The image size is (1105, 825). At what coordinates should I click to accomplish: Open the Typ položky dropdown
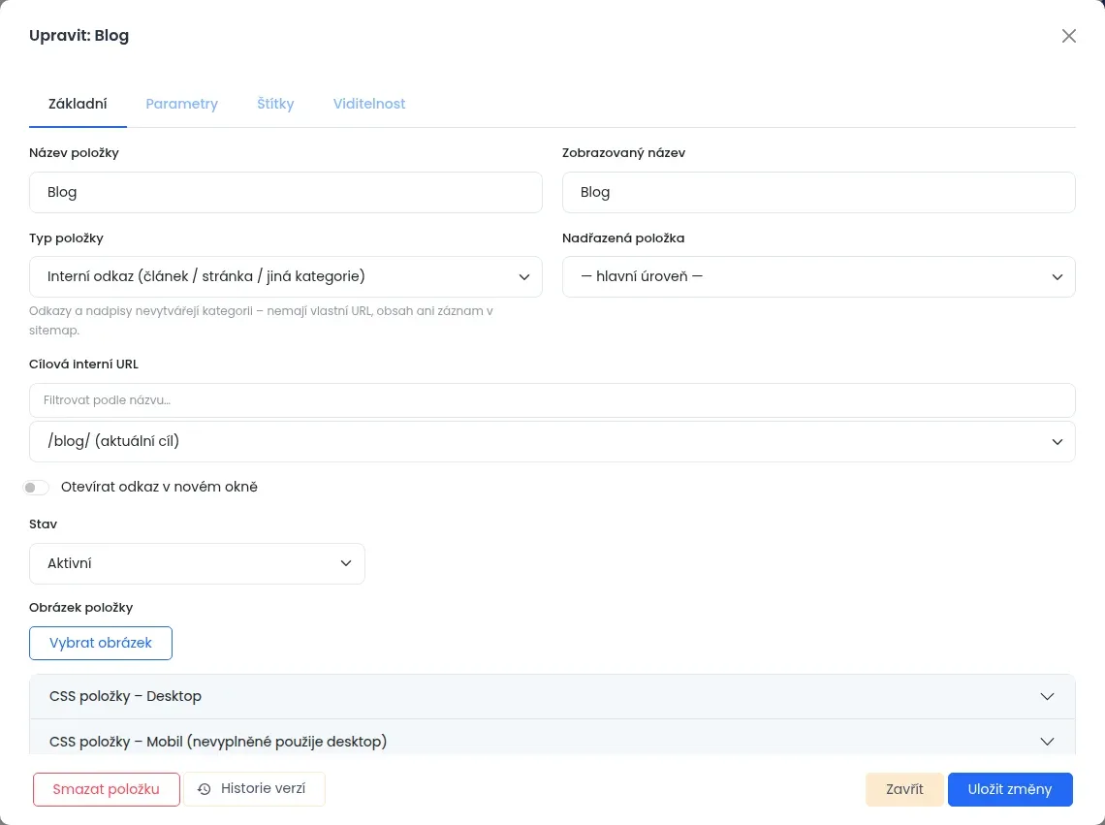pyautogui.click(x=285, y=276)
